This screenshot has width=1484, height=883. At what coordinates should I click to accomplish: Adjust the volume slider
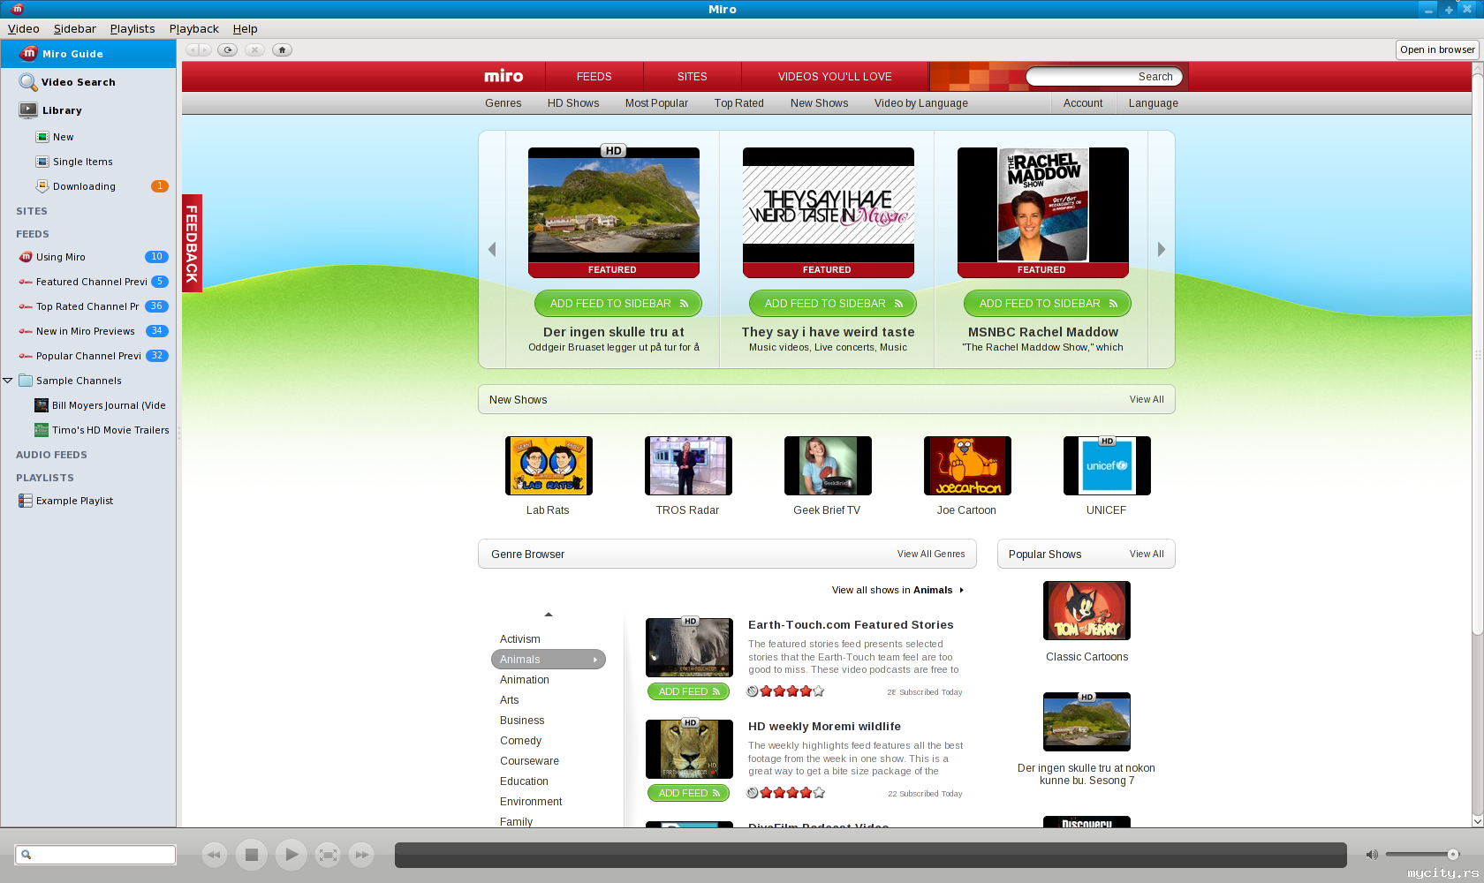pos(1422,854)
